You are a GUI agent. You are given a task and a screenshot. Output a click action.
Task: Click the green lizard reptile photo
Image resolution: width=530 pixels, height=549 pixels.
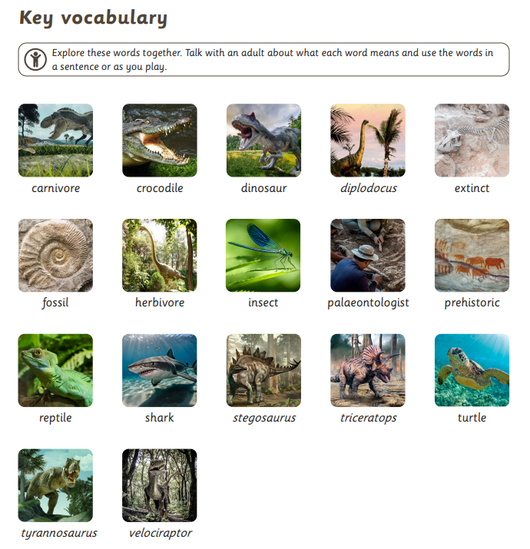click(56, 370)
